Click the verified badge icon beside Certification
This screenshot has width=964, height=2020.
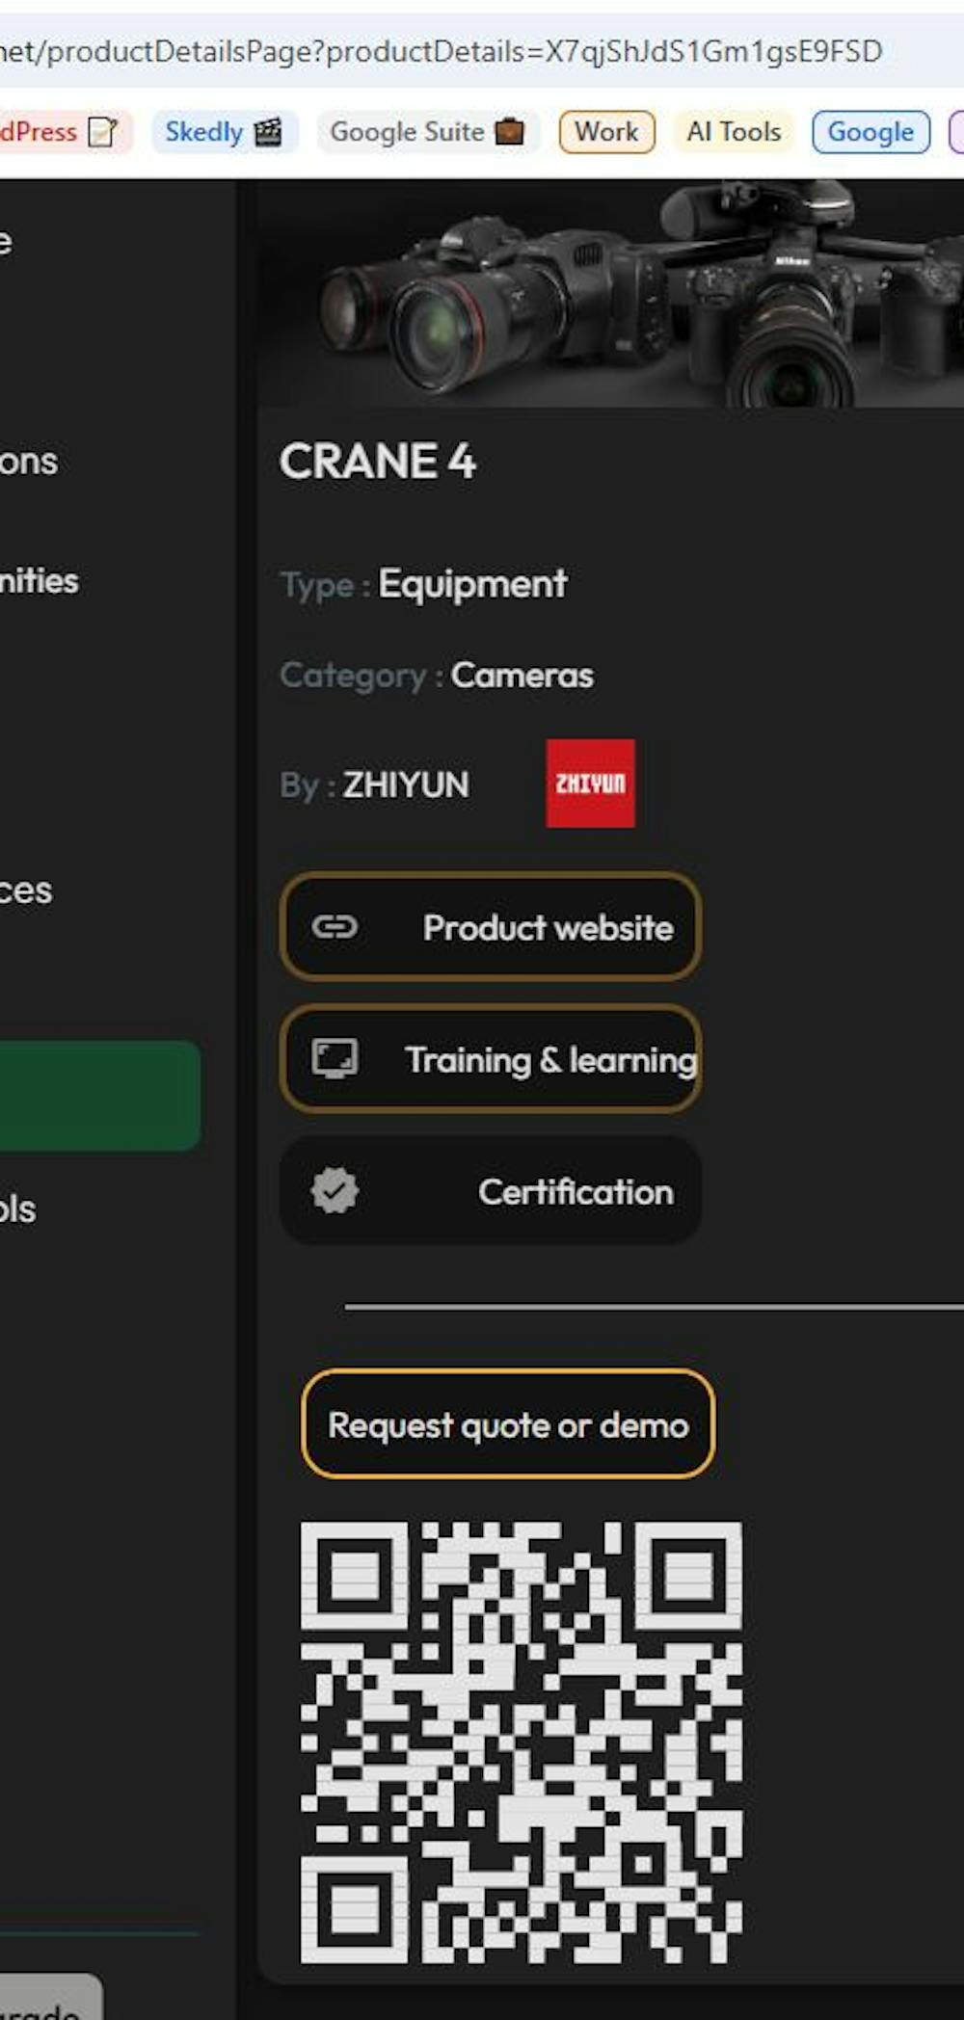(335, 1191)
